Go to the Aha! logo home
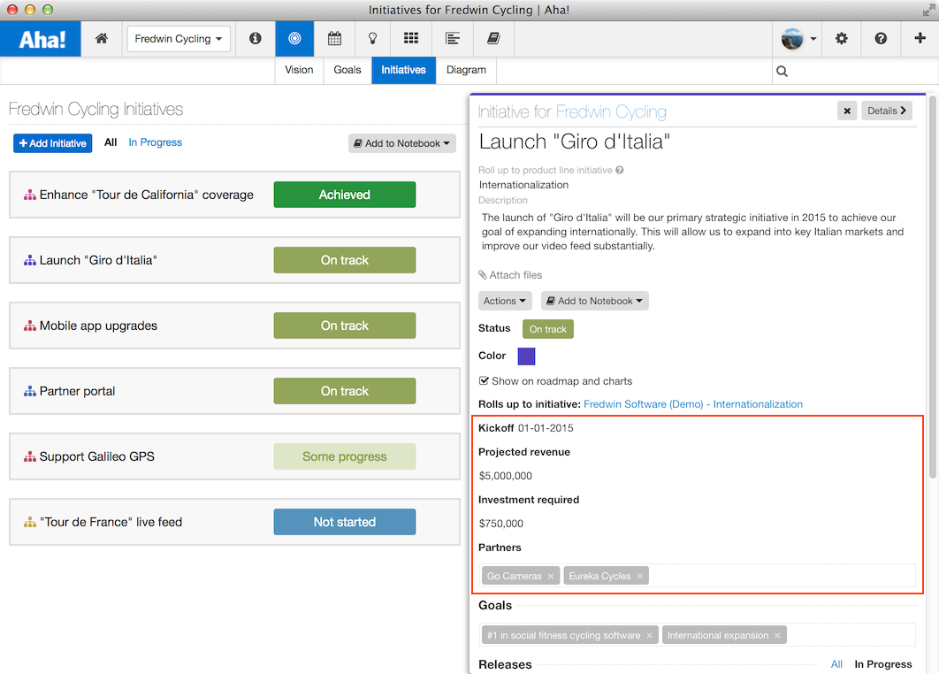Image resolution: width=939 pixels, height=674 pixels. 40,39
